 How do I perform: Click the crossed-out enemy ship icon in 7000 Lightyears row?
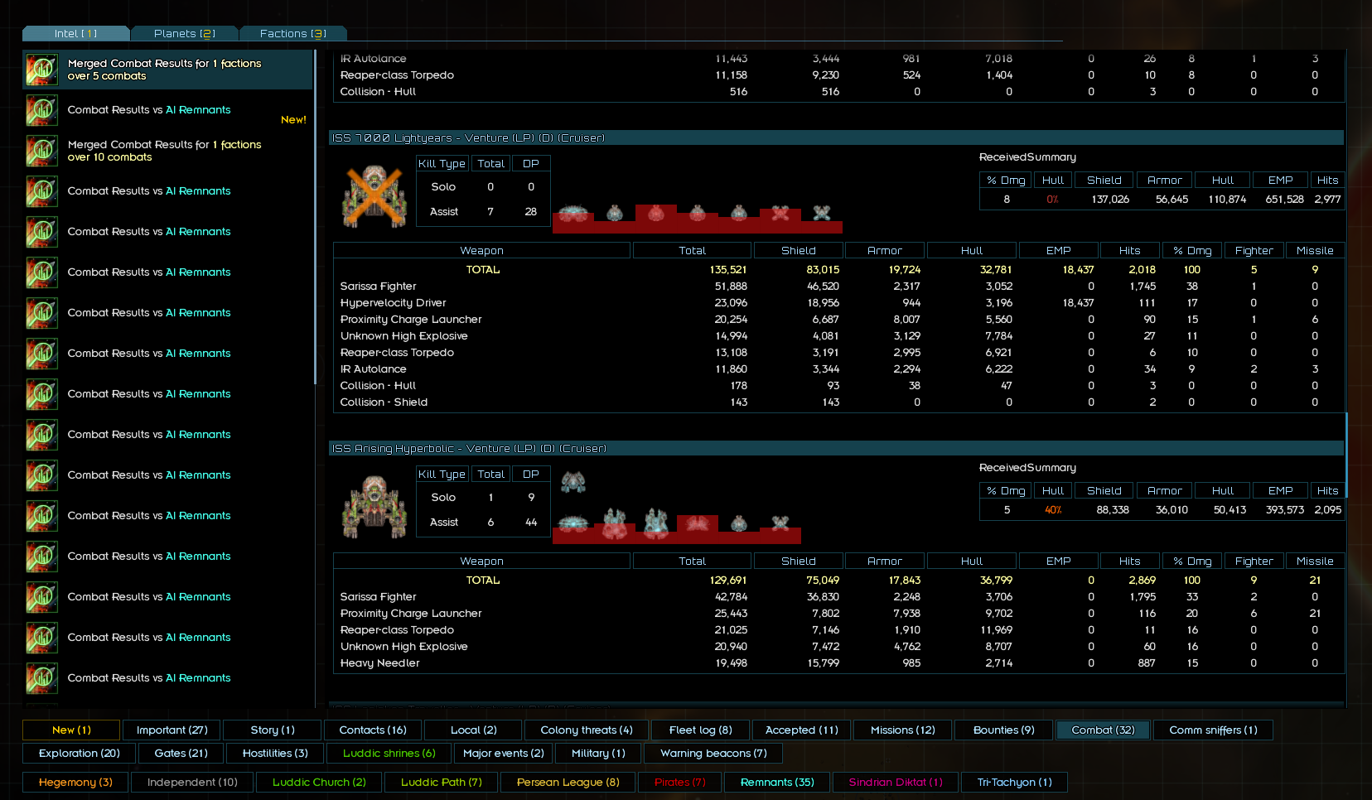pyautogui.click(x=821, y=213)
